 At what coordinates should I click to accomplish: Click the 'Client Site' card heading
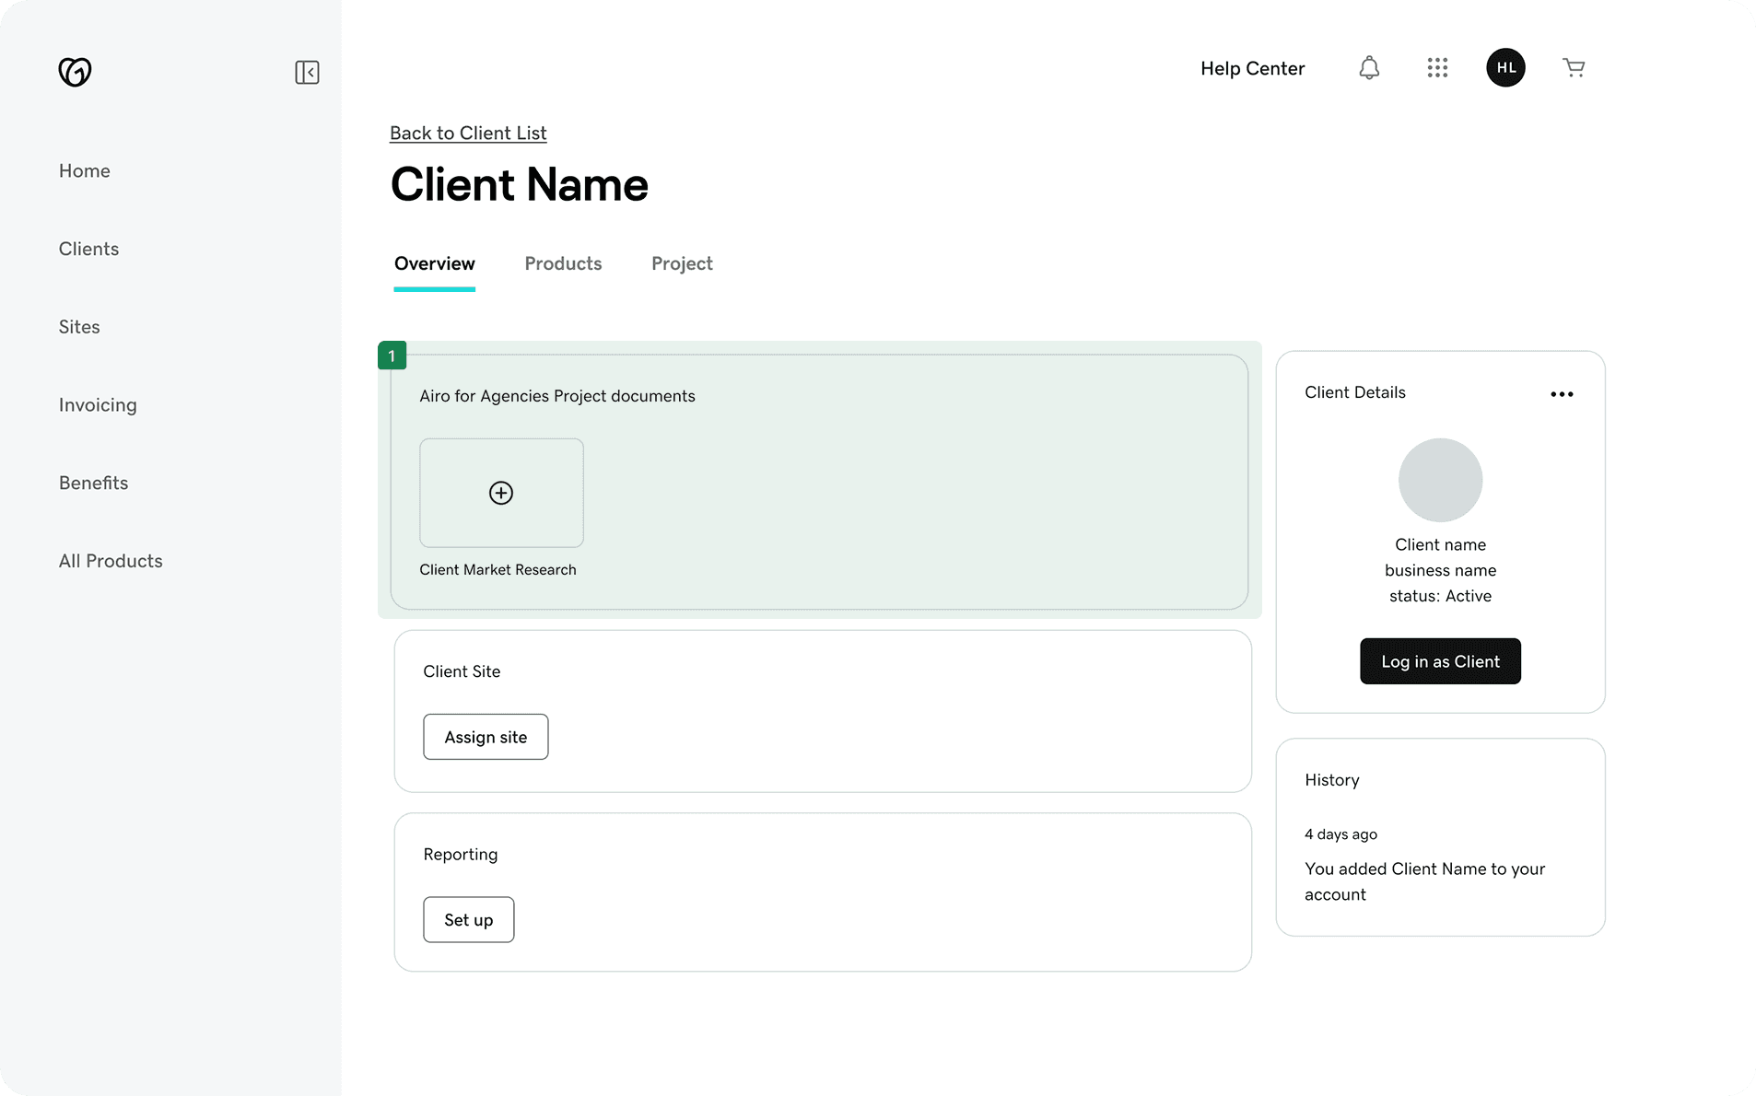(x=462, y=671)
